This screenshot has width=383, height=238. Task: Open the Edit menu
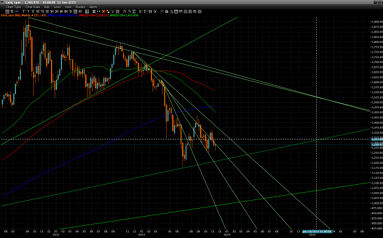[47, 7]
